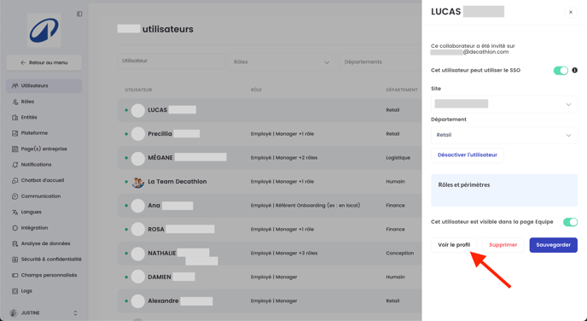The width and height of the screenshot is (587, 321).
Task: Click 'Employé | Référent Onboarding' role cell
Action: (x=305, y=205)
